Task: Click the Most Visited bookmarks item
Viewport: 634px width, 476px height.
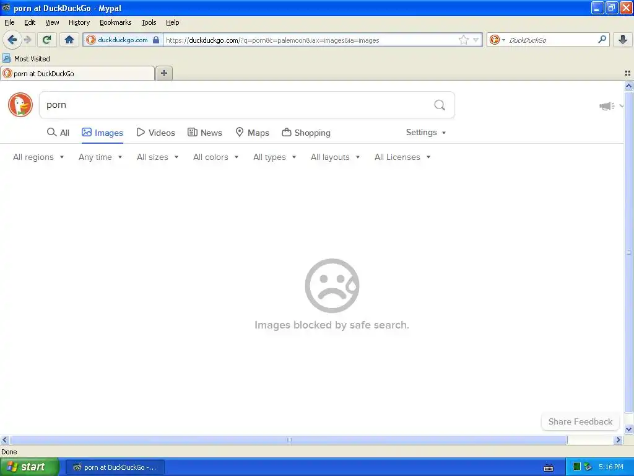Action: coord(26,59)
